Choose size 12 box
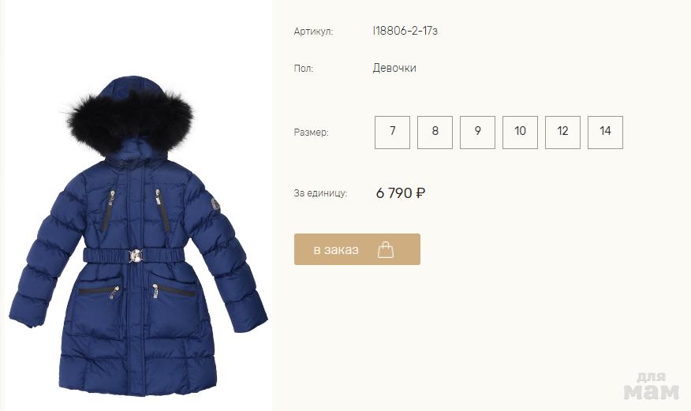 click(x=562, y=133)
